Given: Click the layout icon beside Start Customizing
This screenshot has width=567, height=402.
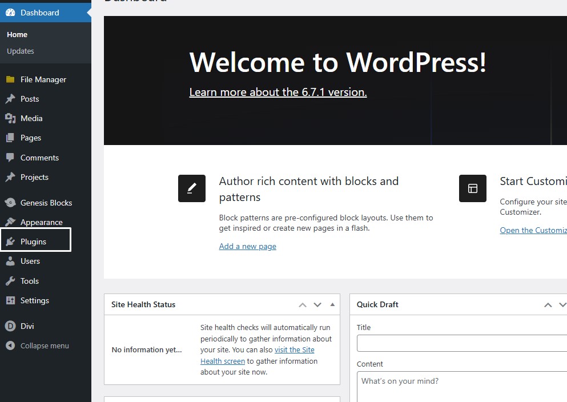Looking at the screenshot, I should pos(473,188).
